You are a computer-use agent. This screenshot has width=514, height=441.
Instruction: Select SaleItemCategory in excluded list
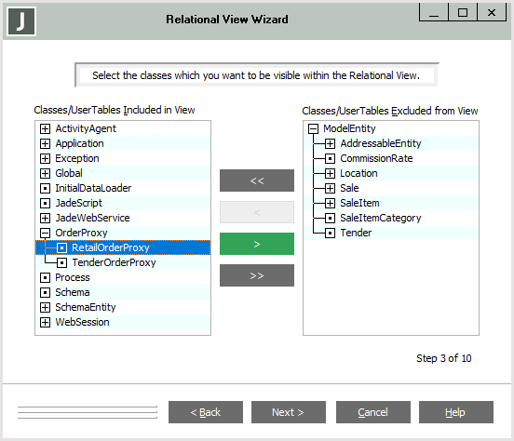pos(380,218)
